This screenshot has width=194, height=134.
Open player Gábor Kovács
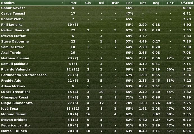click(x=13, y=8)
